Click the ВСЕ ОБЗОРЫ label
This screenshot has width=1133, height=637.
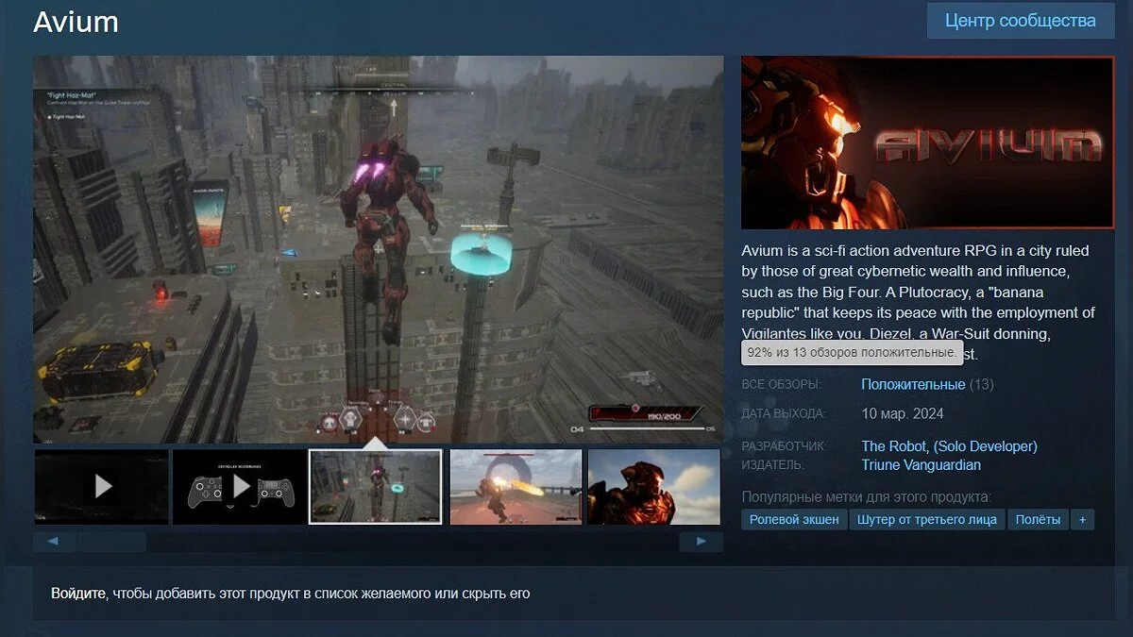(782, 385)
